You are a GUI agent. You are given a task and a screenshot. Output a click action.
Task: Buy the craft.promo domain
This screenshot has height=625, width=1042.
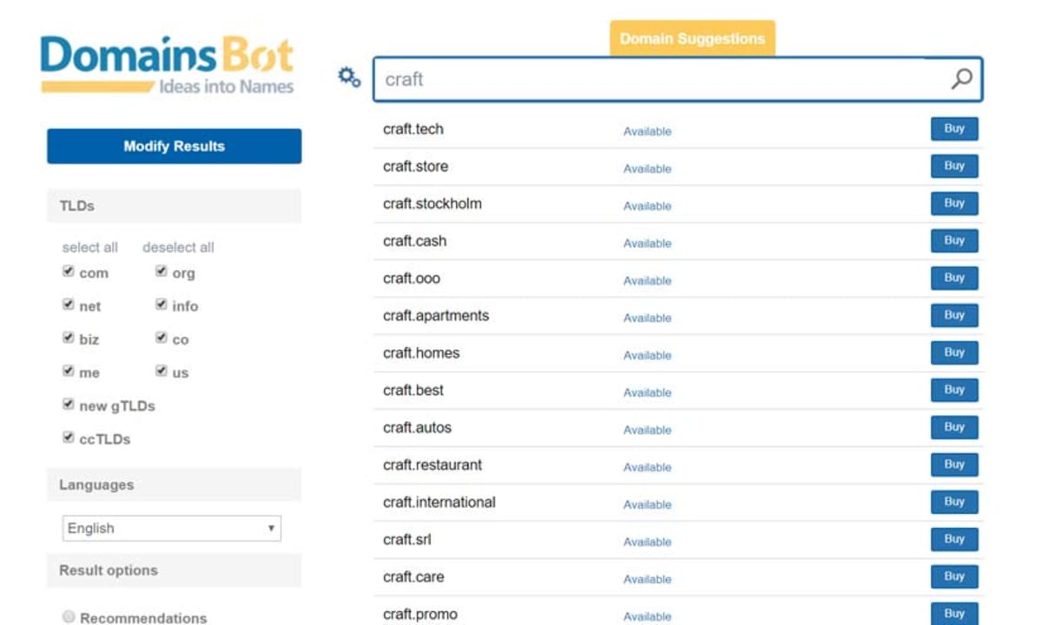click(x=954, y=613)
